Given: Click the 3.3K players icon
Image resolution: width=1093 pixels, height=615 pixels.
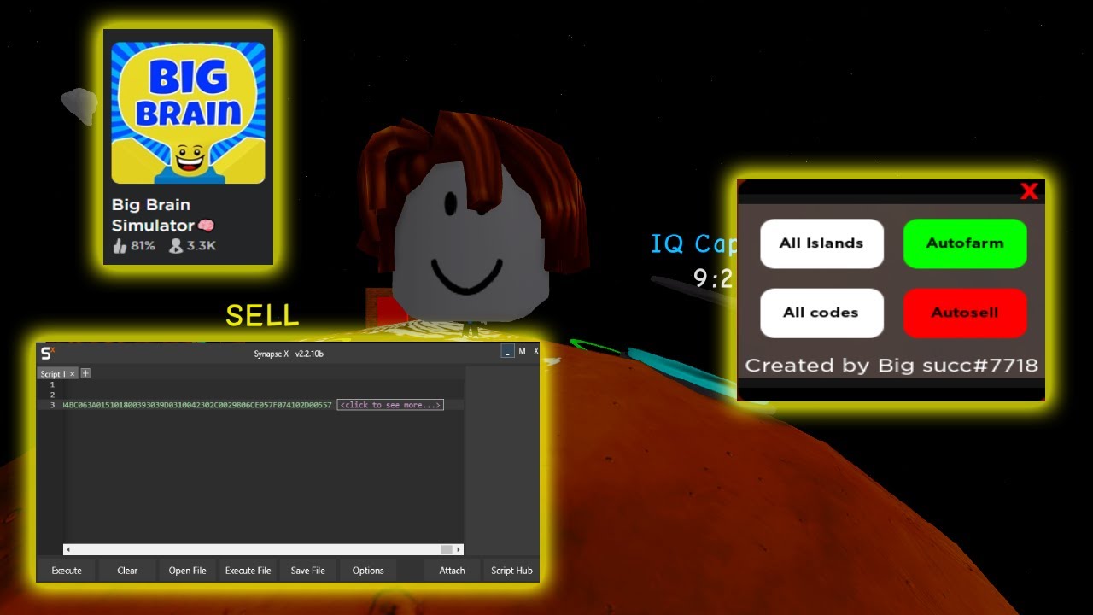Looking at the screenshot, I should [176, 246].
